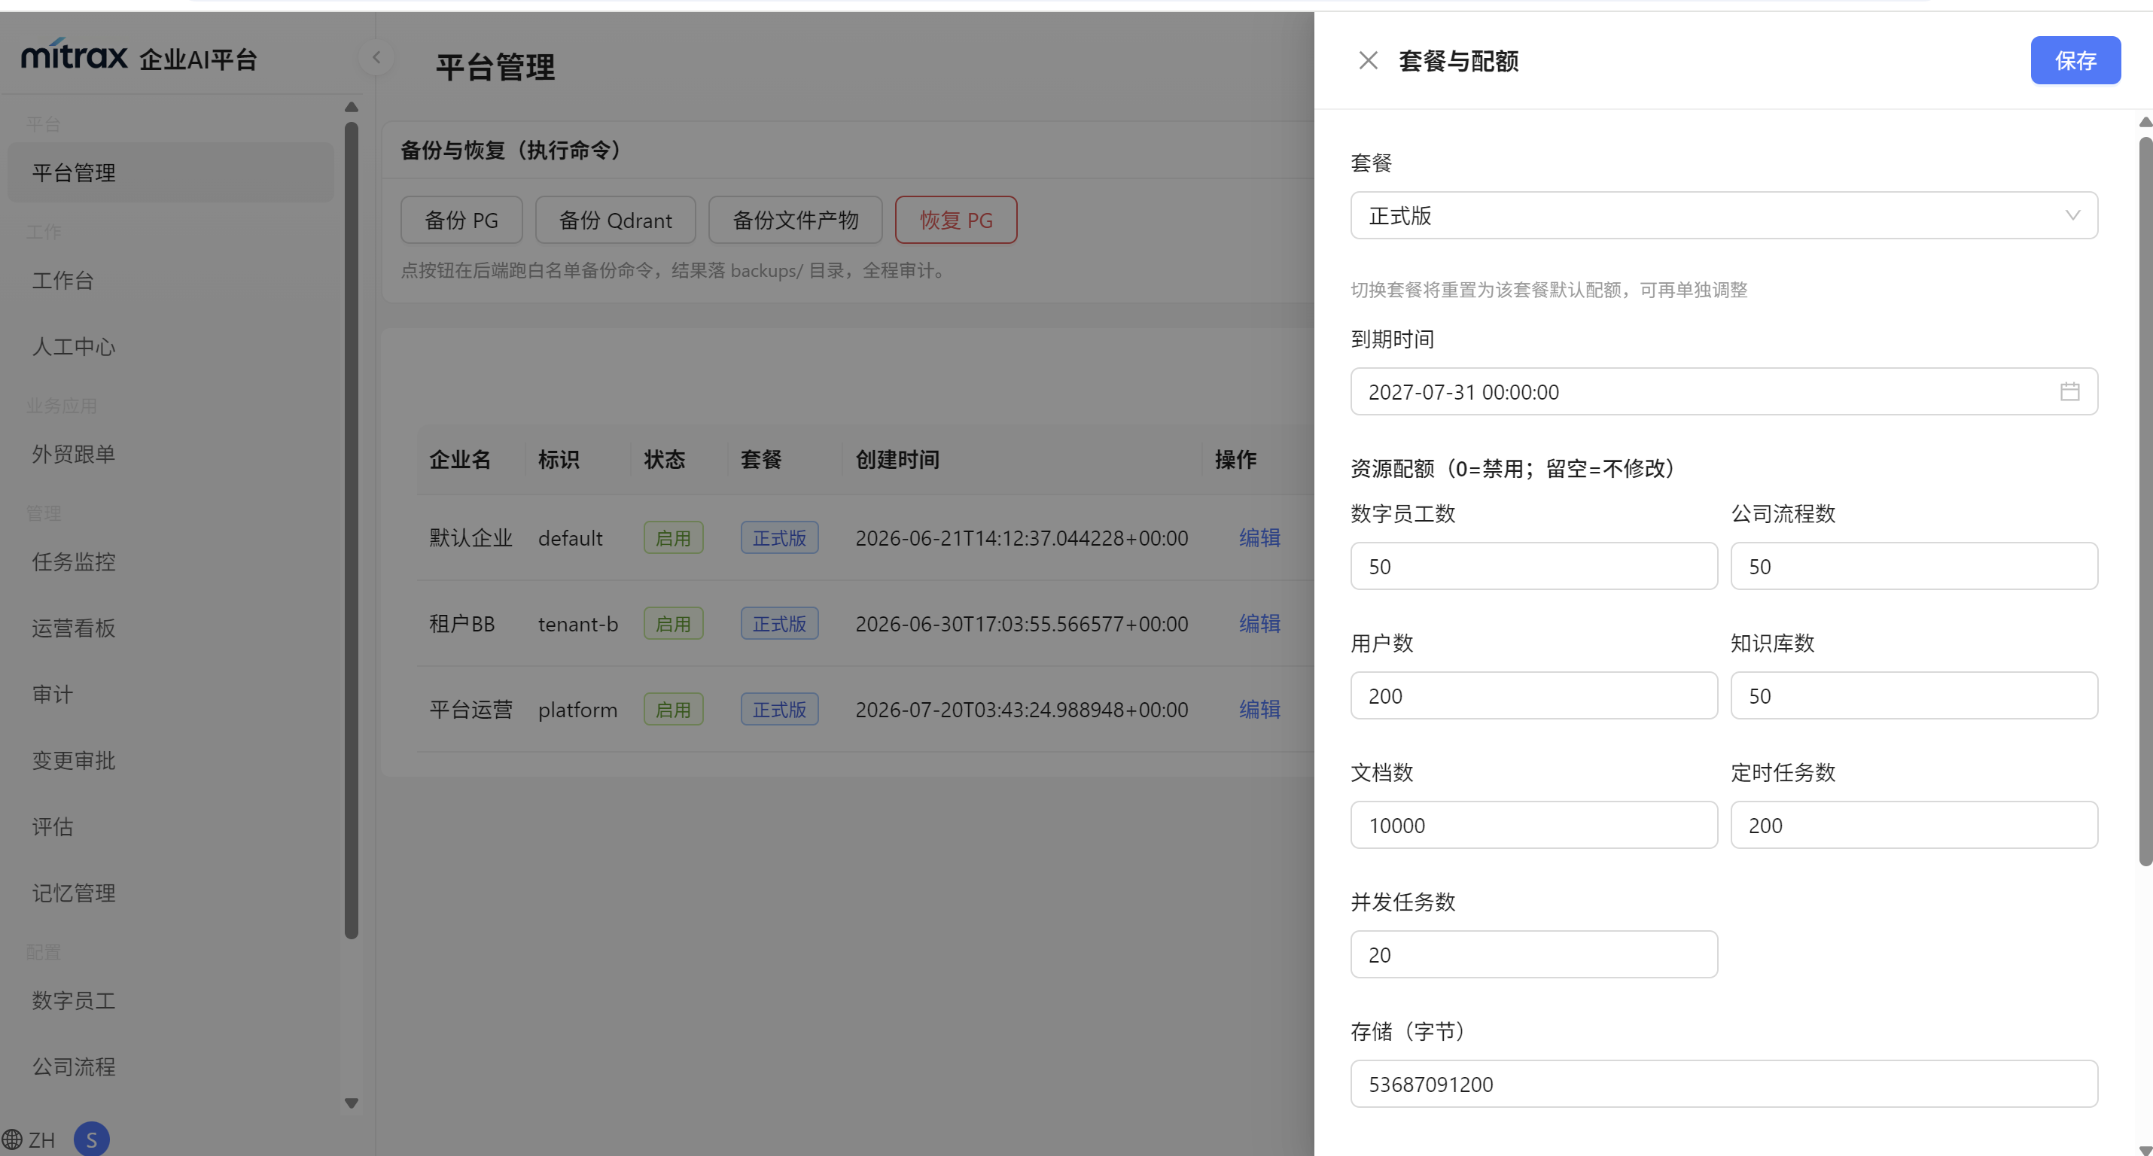2153x1156 pixels.
Task: Close the 套餐与配额 drawer with X icon
Action: [1367, 60]
